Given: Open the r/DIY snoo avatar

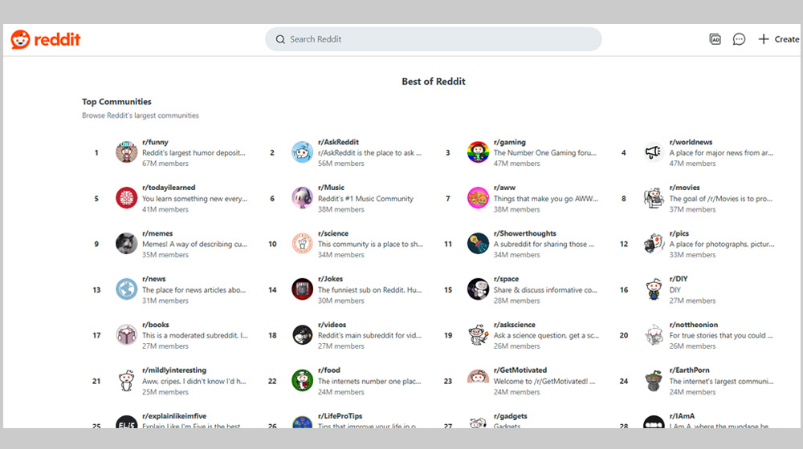Looking at the screenshot, I should pyautogui.click(x=654, y=289).
